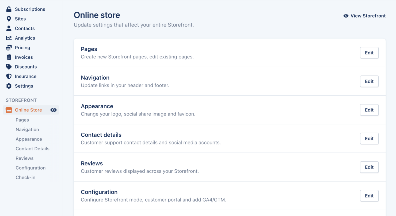Click the Contacts person icon
Image resolution: width=396 pixels, height=216 pixels.
(x=9, y=28)
